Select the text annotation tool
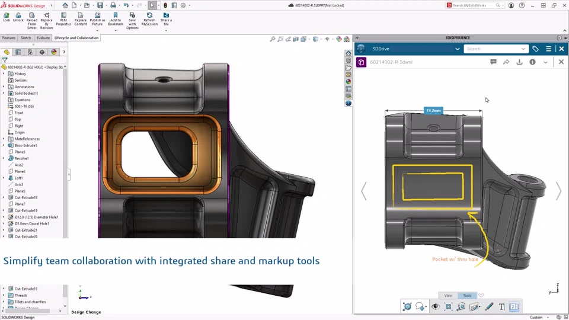Viewport: 569px width, 320px height. tap(501, 306)
